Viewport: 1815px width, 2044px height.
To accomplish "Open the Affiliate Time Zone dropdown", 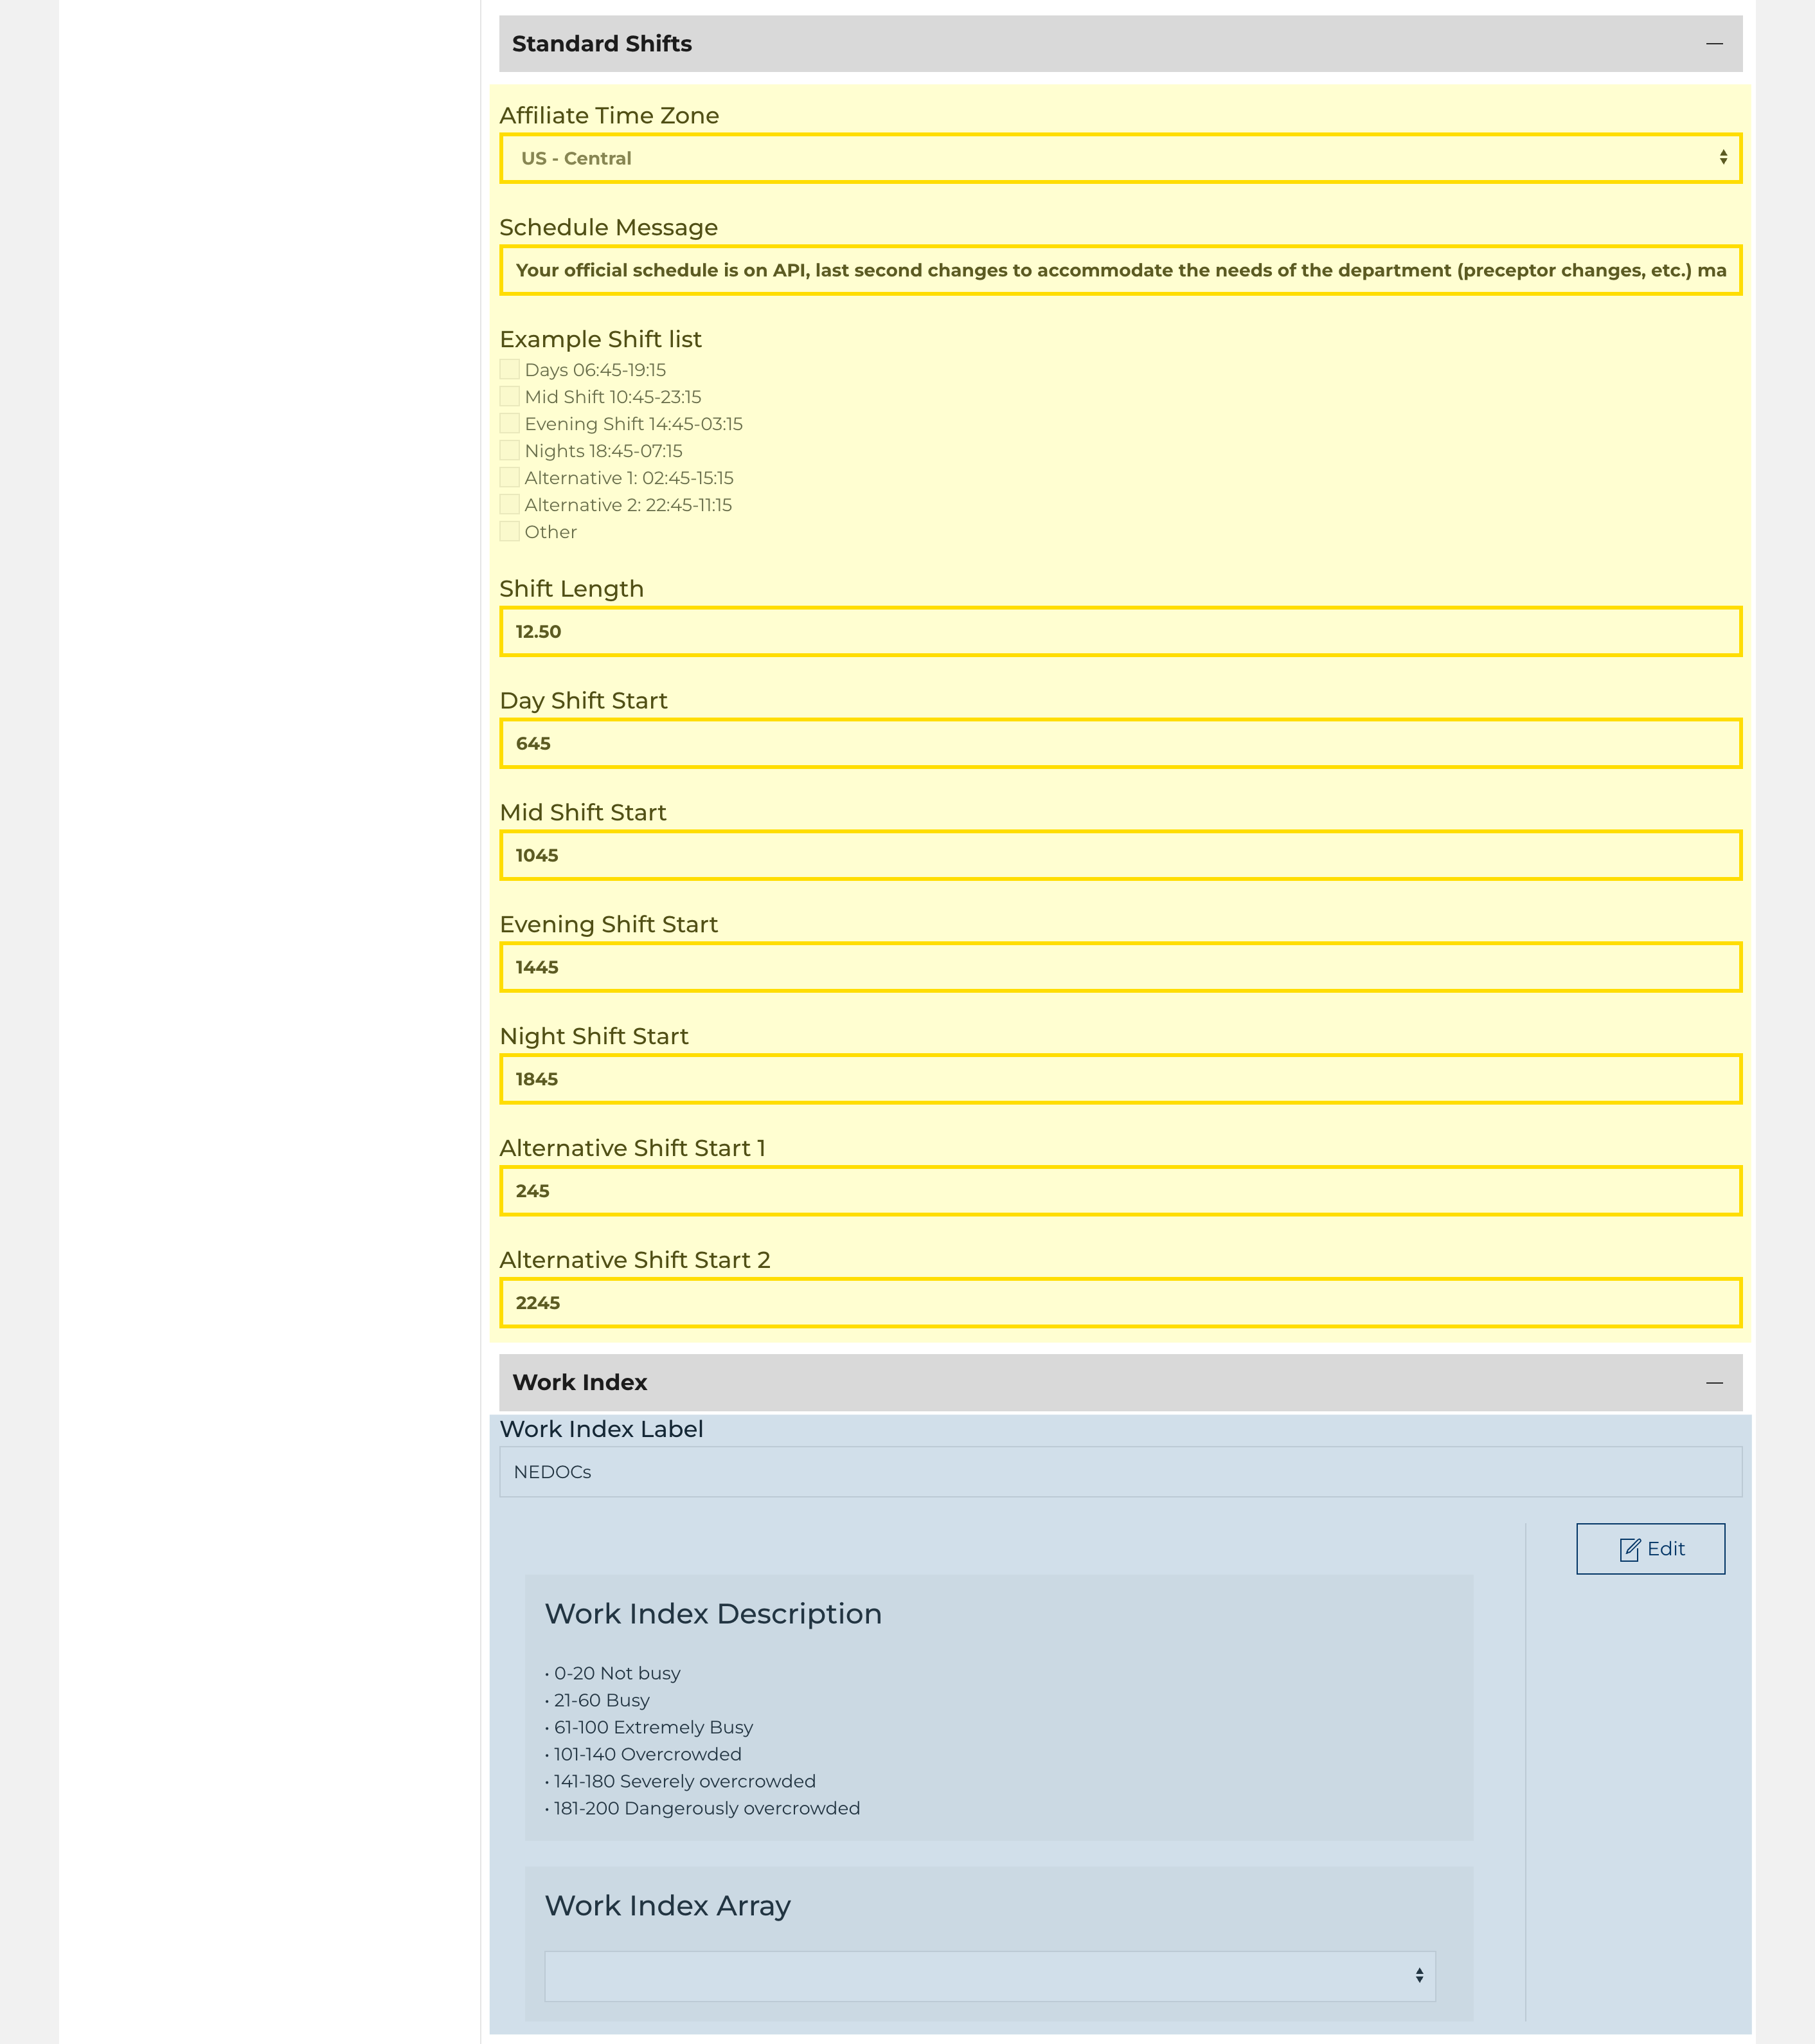I will (x=1120, y=159).
